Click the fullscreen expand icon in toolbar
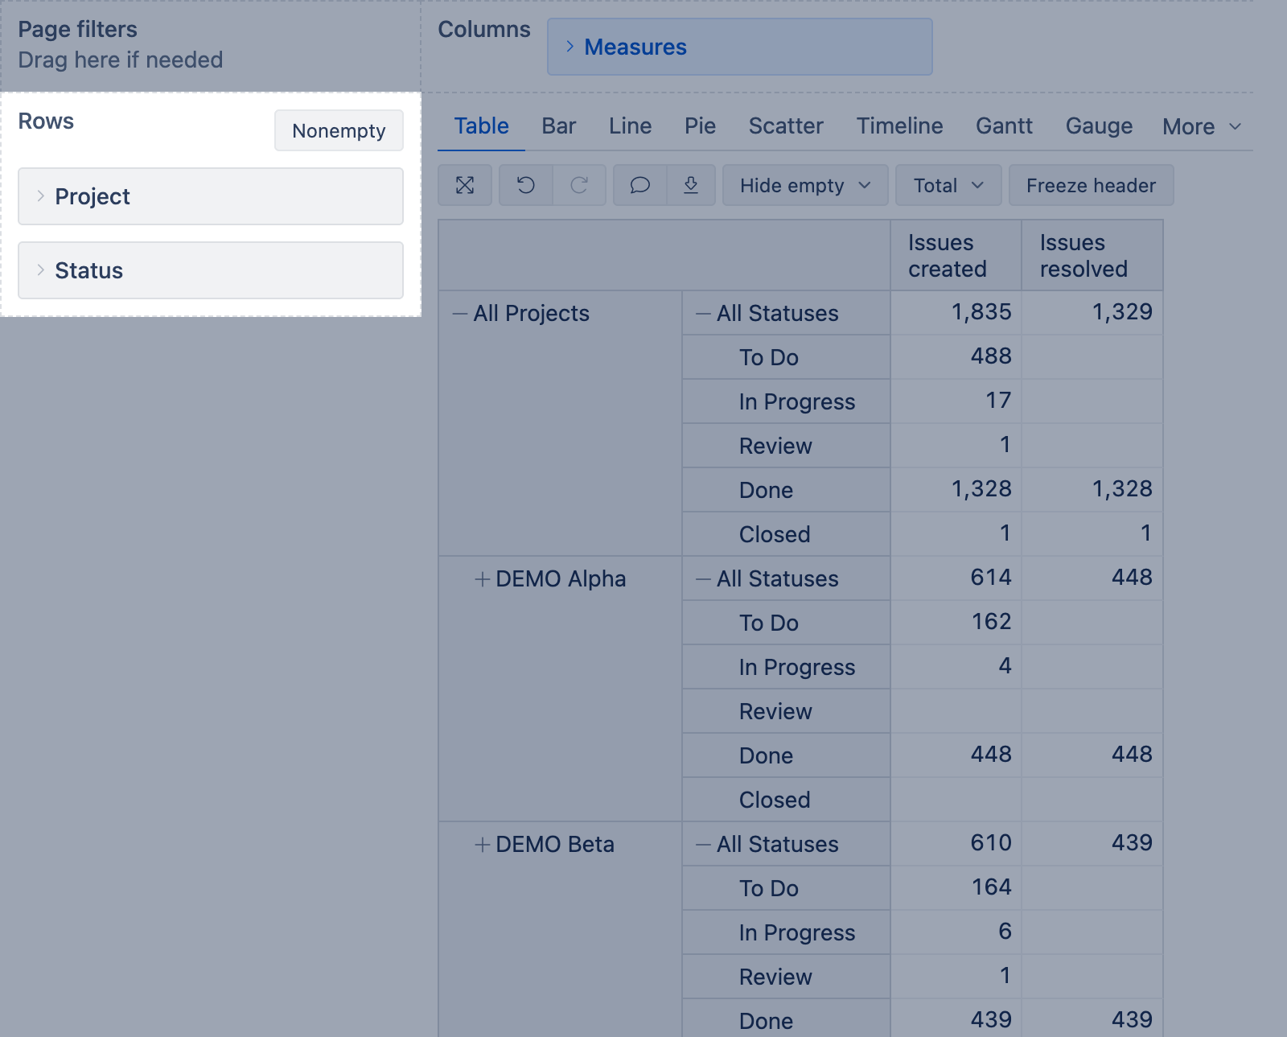1287x1037 pixels. click(465, 186)
